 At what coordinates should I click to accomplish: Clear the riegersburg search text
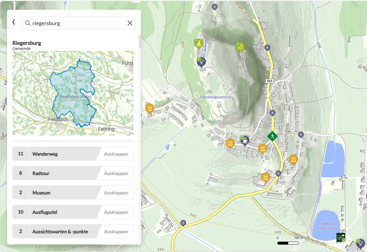pos(130,23)
